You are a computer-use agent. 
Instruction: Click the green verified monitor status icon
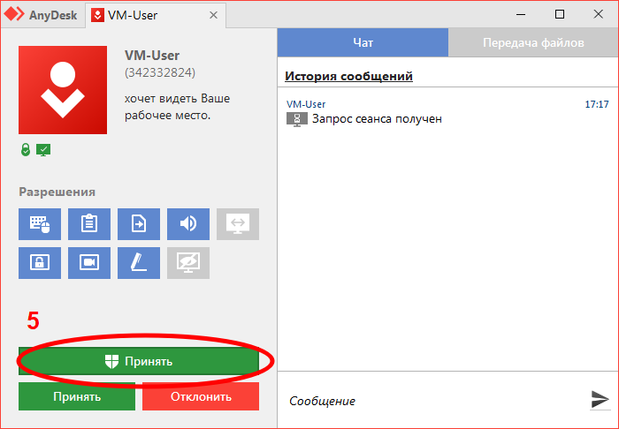(x=43, y=150)
